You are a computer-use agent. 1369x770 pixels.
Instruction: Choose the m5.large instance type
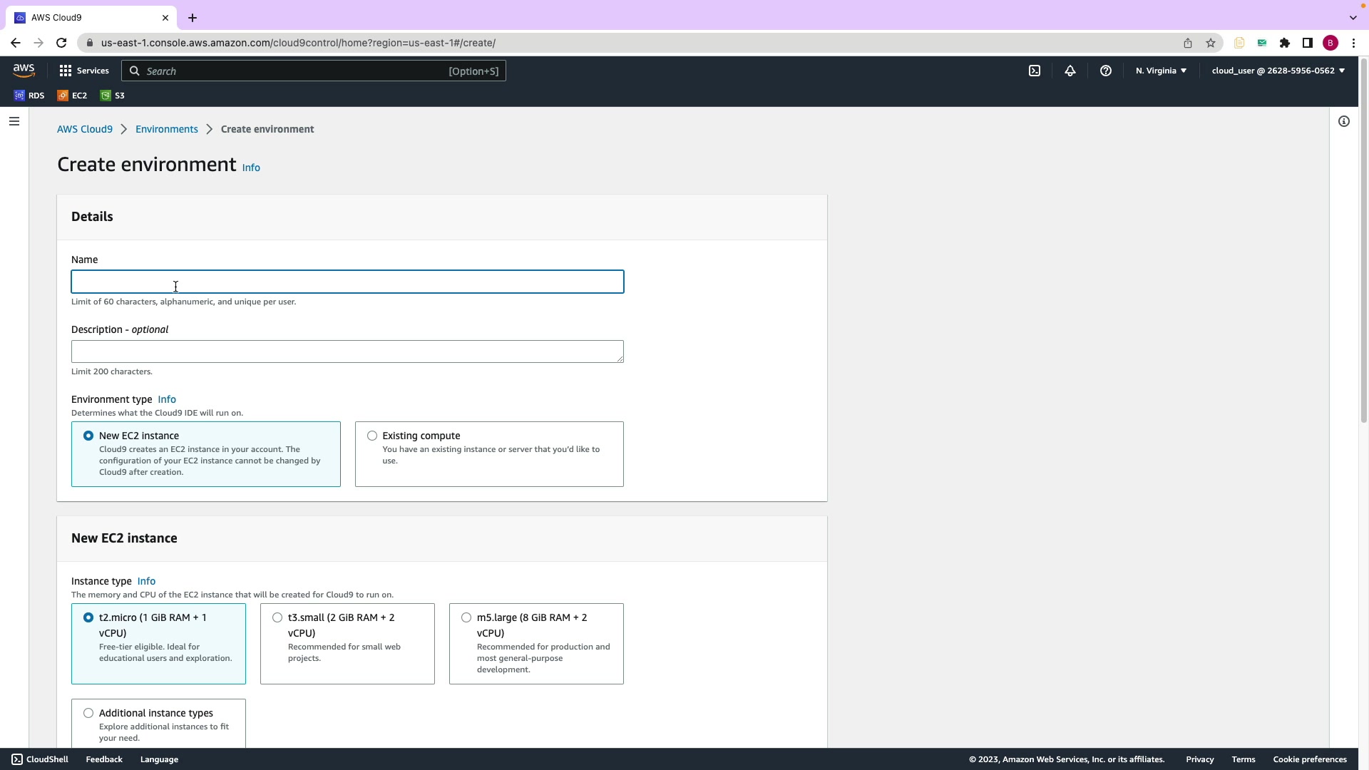466,617
